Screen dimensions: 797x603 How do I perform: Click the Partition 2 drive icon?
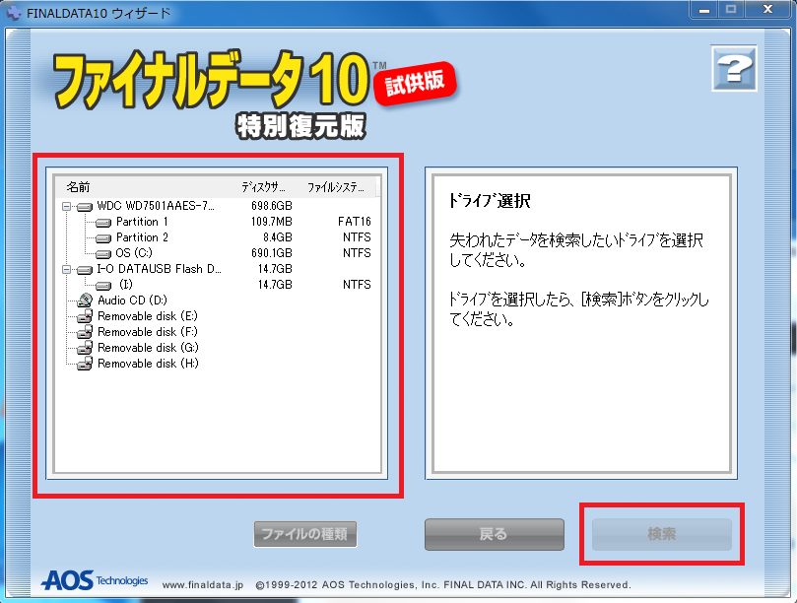(x=103, y=237)
